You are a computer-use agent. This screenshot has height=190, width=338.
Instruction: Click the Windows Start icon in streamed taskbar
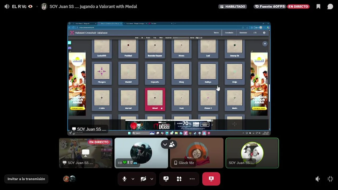click(x=129, y=133)
